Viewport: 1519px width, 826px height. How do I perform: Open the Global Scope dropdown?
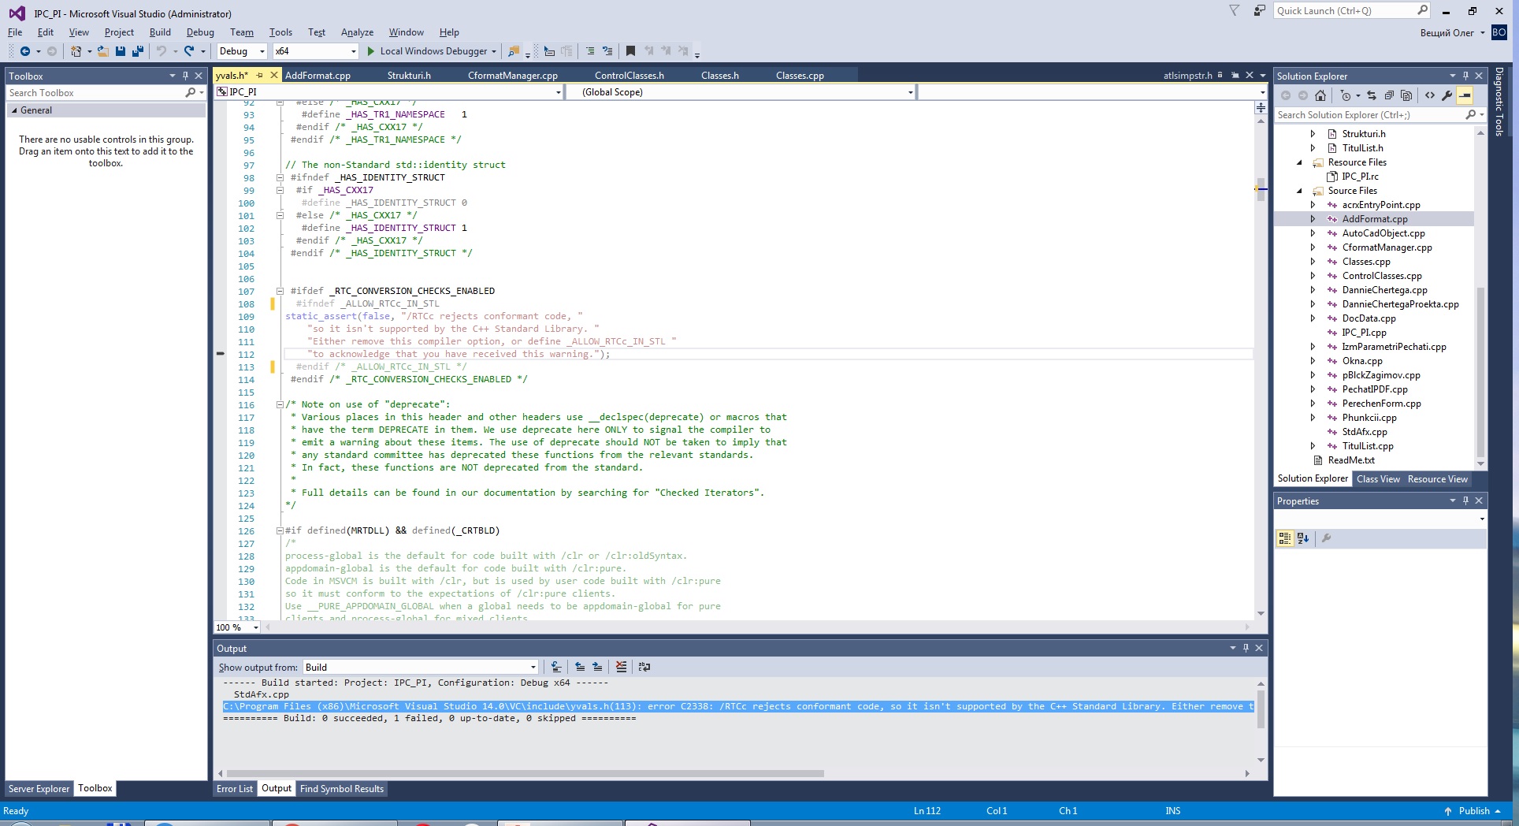click(x=741, y=92)
